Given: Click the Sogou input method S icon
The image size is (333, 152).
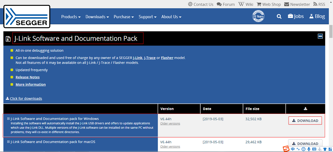Looking at the screenshot, I should (x=286, y=149).
